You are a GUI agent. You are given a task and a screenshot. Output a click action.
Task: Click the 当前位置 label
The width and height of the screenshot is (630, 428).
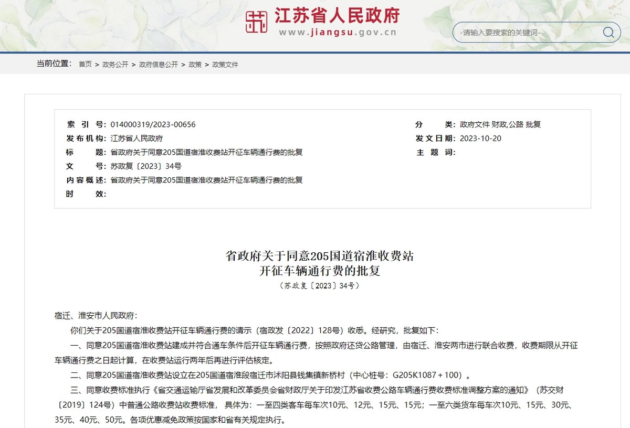coord(54,64)
